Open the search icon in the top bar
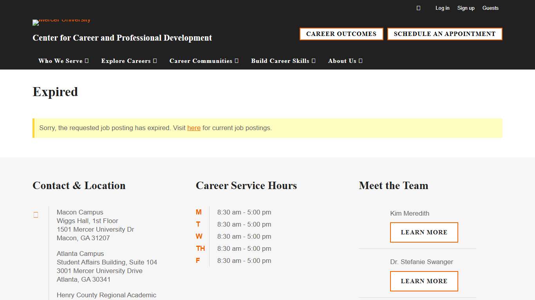The width and height of the screenshot is (535, 300). point(418,8)
